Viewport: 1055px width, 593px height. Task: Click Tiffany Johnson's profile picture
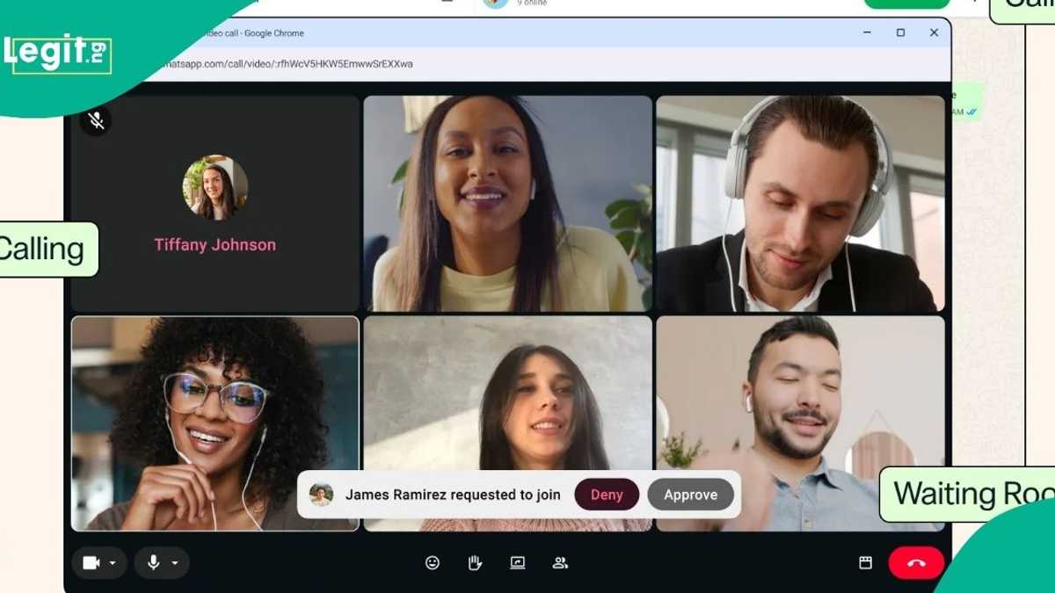(x=215, y=187)
